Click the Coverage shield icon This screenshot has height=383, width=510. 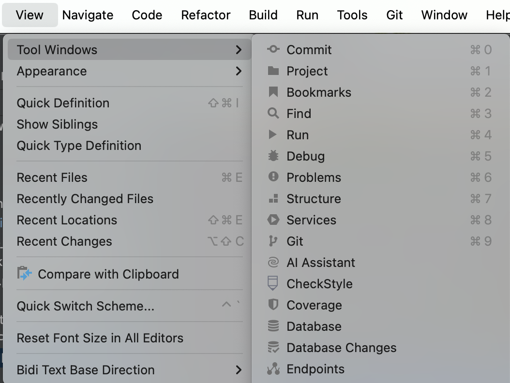(273, 305)
